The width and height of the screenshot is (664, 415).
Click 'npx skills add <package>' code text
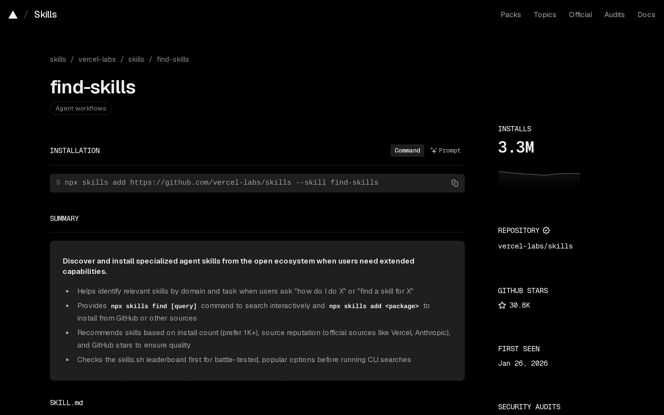[x=374, y=306]
